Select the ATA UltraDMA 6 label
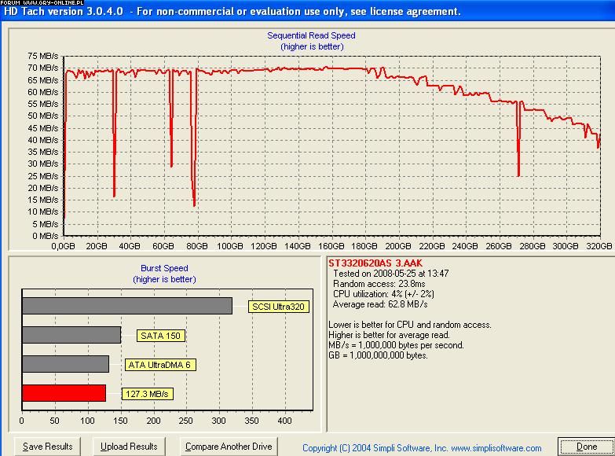This screenshot has width=615, height=456. (x=159, y=365)
